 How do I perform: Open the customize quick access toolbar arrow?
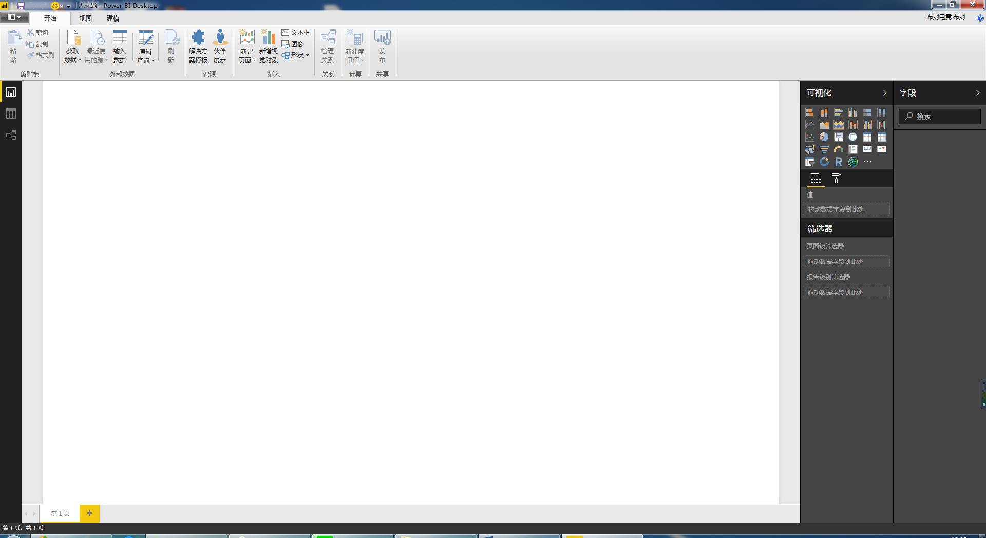pos(69,6)
